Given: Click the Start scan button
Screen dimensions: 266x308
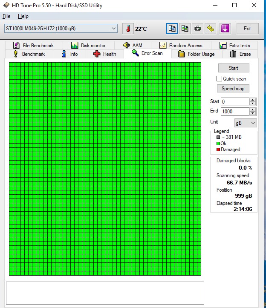Looking at the screenshot, I should pos(234,68).
